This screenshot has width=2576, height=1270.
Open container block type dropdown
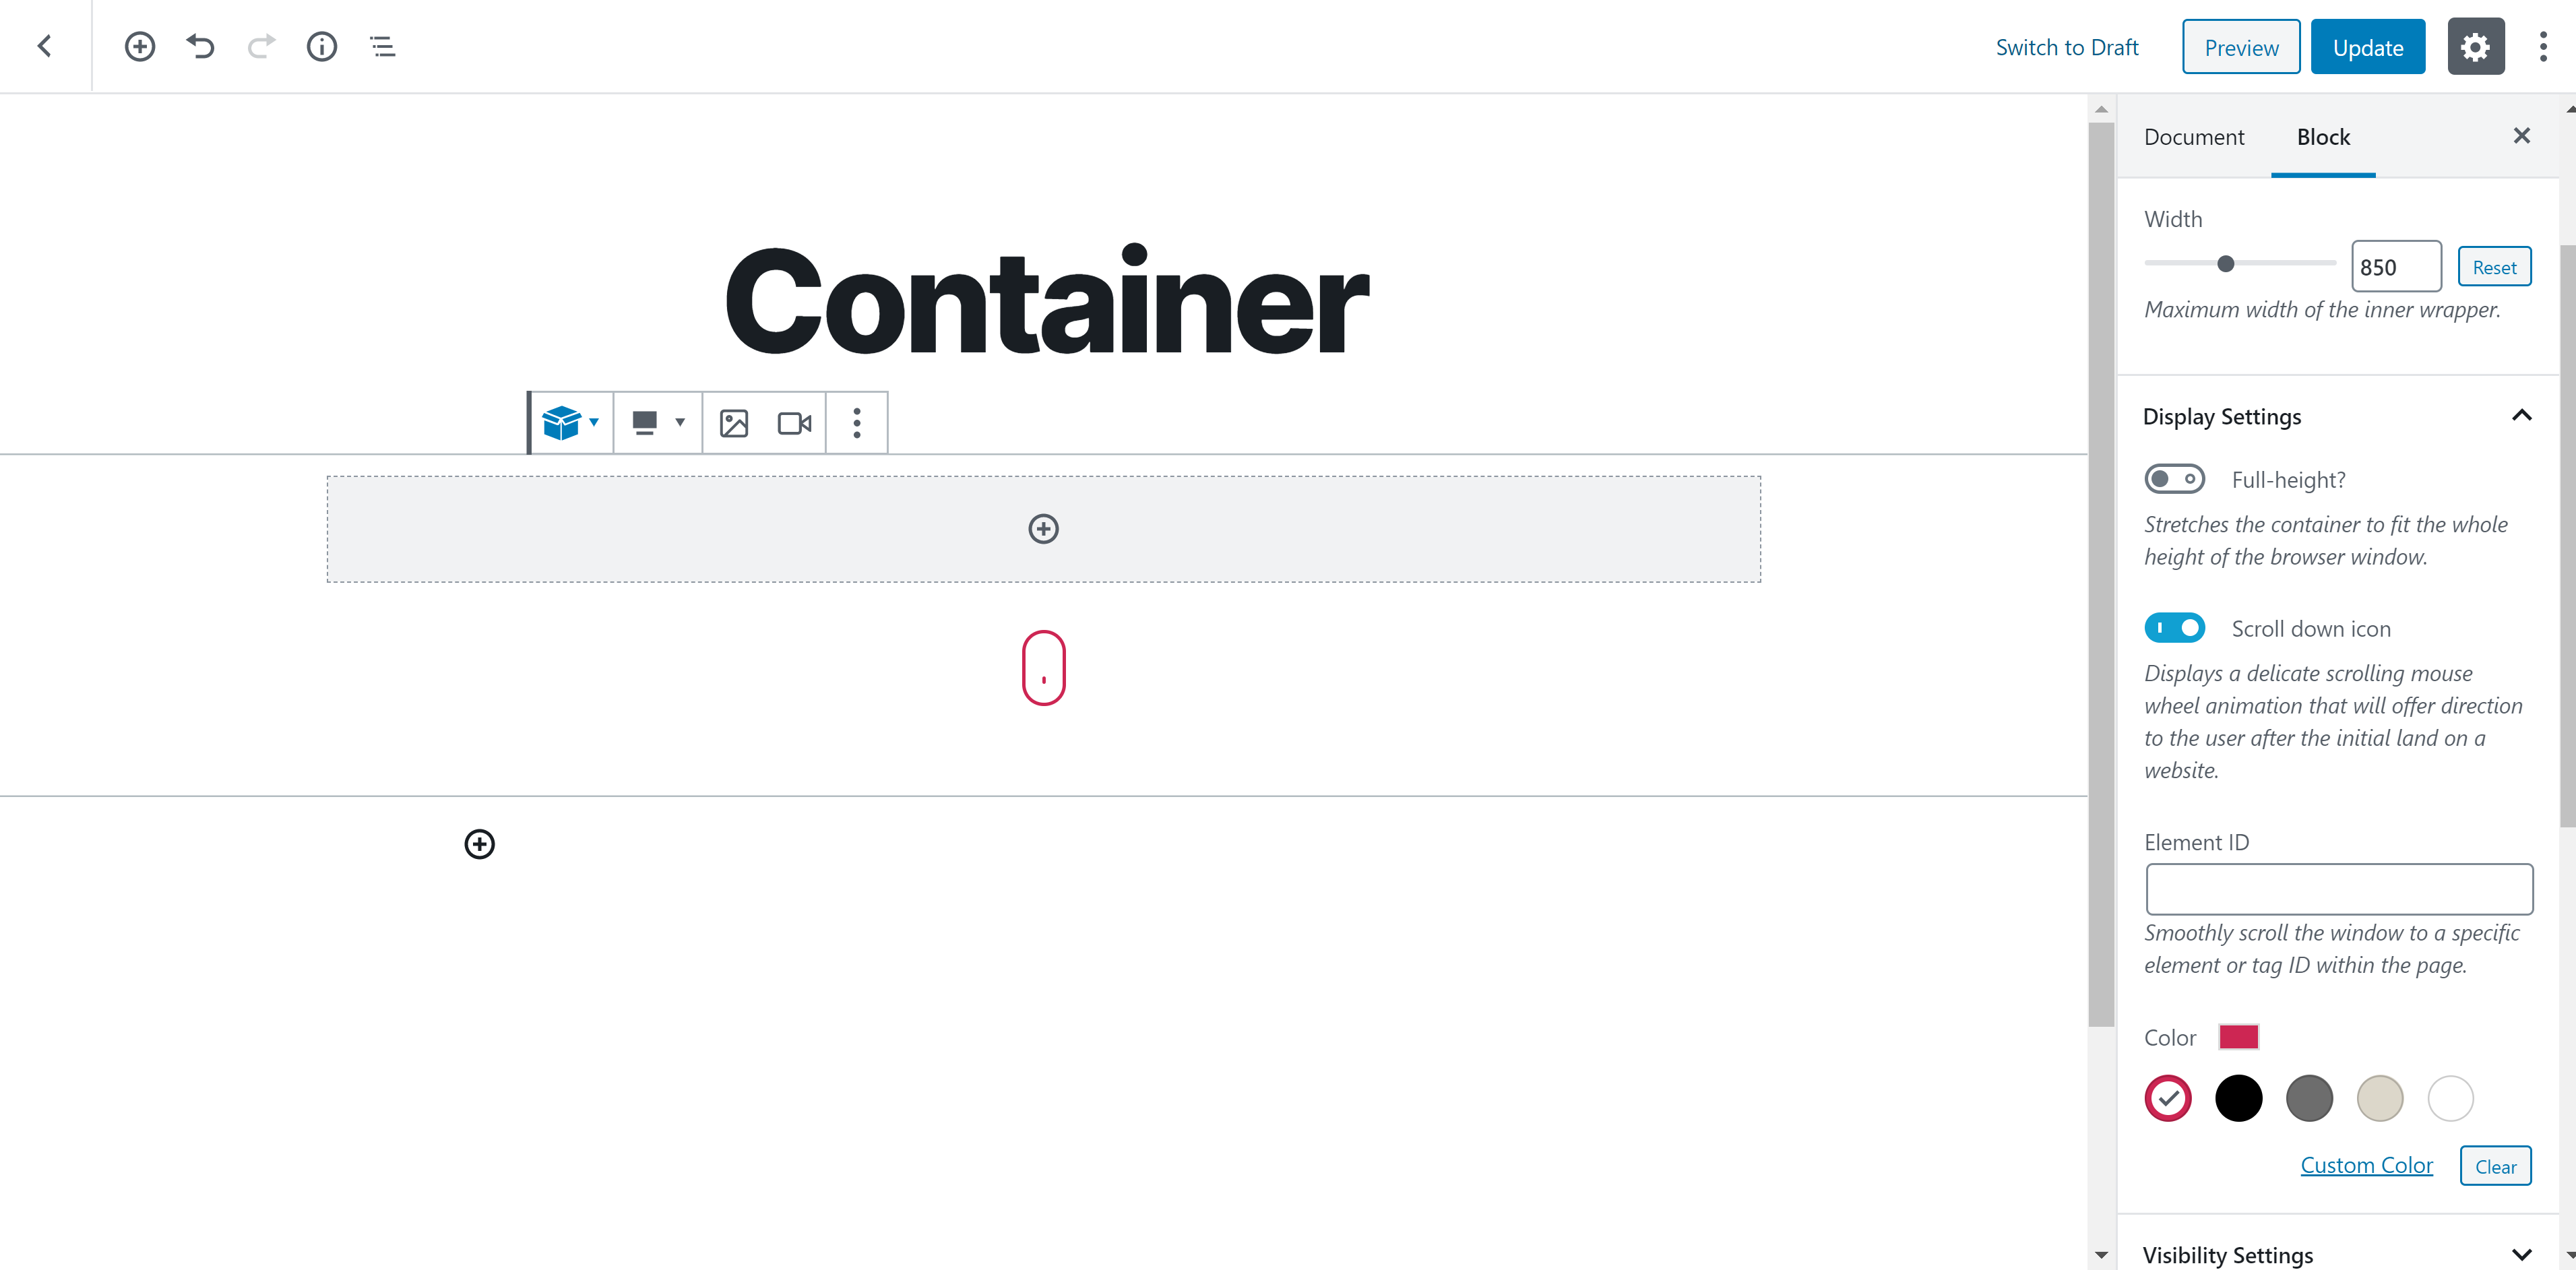[x=570, y=423]
